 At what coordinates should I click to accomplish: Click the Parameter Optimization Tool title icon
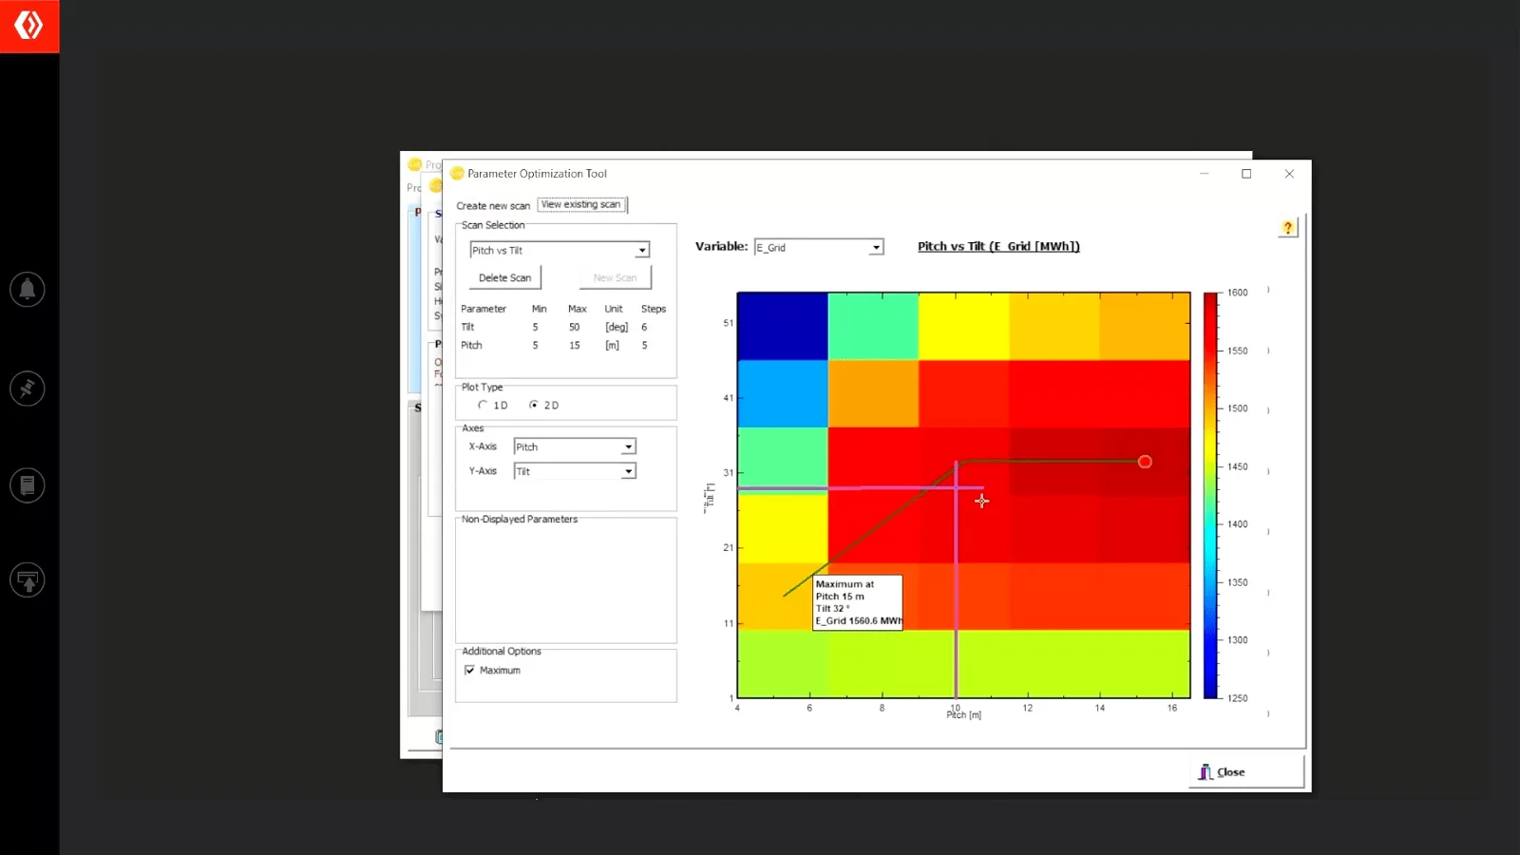[457, 174]
